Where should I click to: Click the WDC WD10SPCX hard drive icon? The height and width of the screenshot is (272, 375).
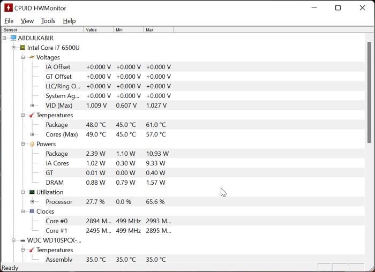(22, 240)
